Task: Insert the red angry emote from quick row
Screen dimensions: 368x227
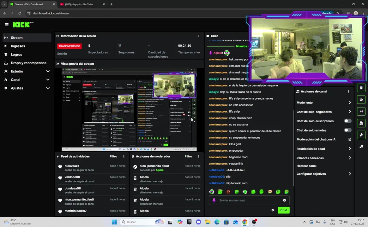Action: 228,192
